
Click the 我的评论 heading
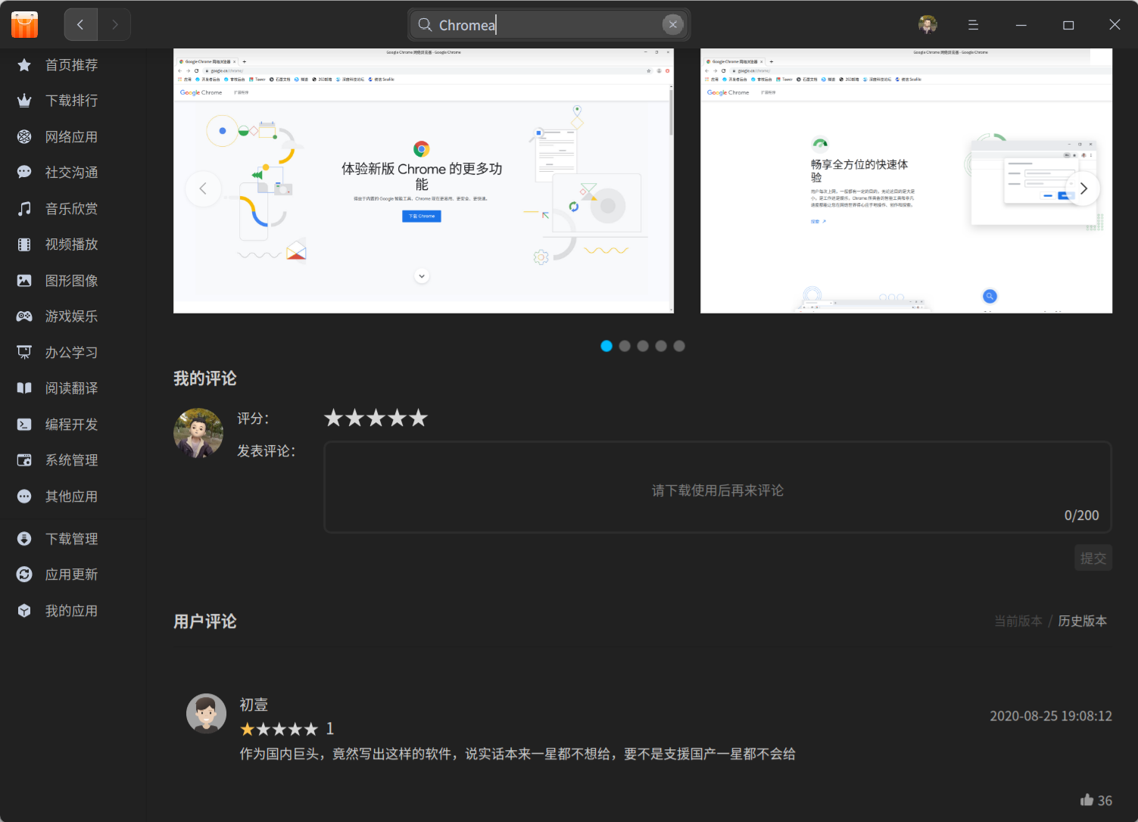click(205, 378)
